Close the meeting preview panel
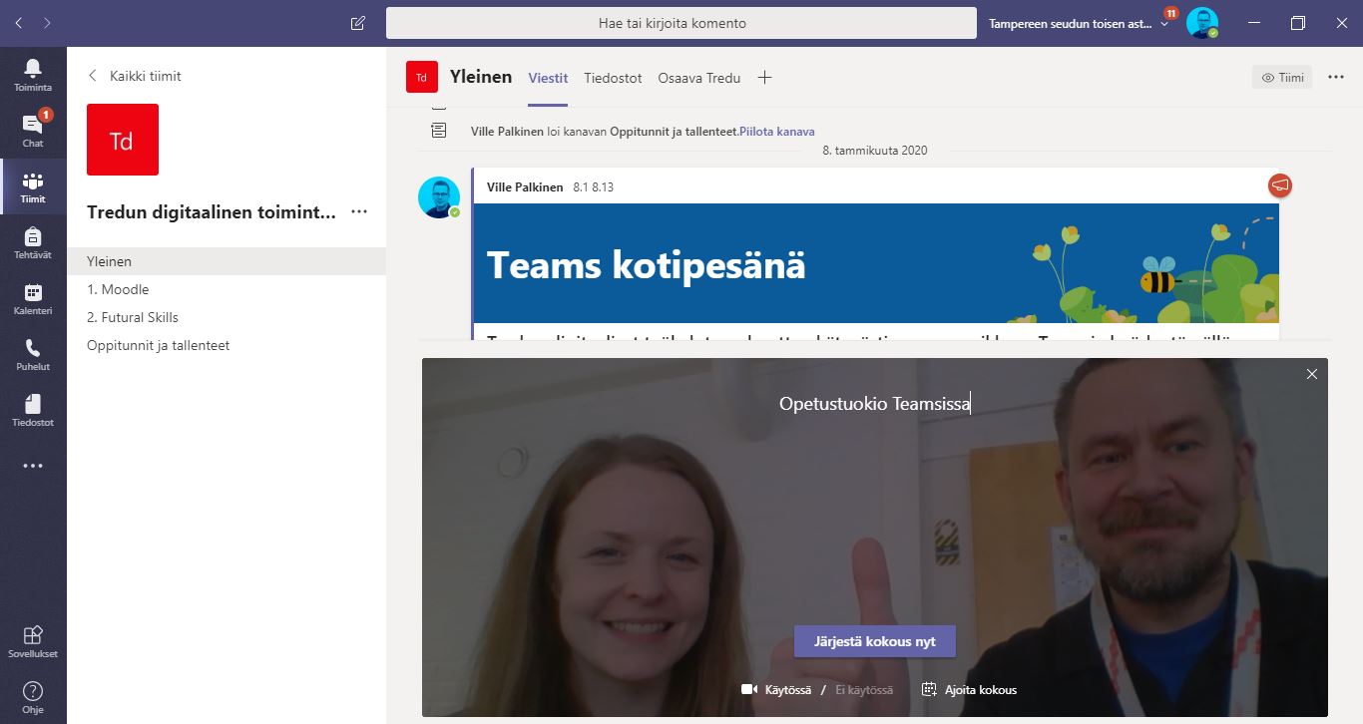The width and height of the screenshot is (1363, 724). coord(1312,374)
